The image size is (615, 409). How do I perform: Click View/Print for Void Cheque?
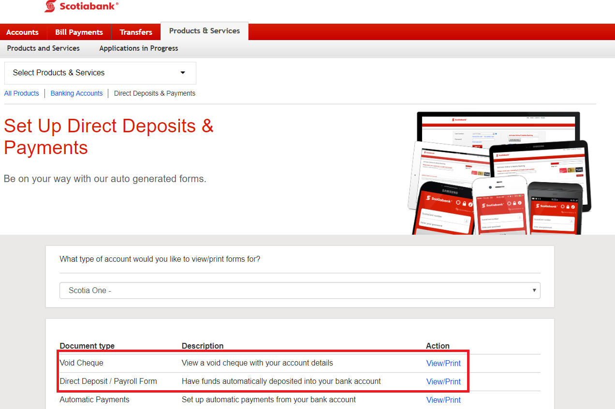(443, 363)
